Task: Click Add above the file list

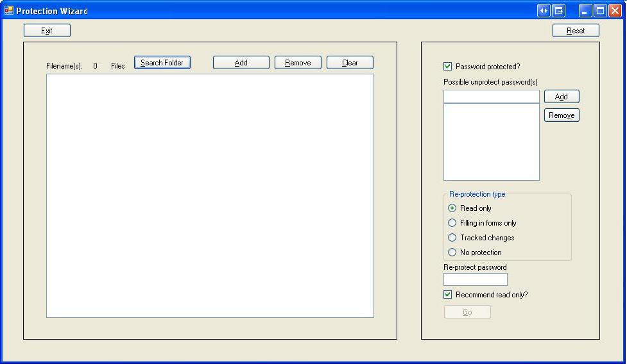Action: click(x=241, y=63)
